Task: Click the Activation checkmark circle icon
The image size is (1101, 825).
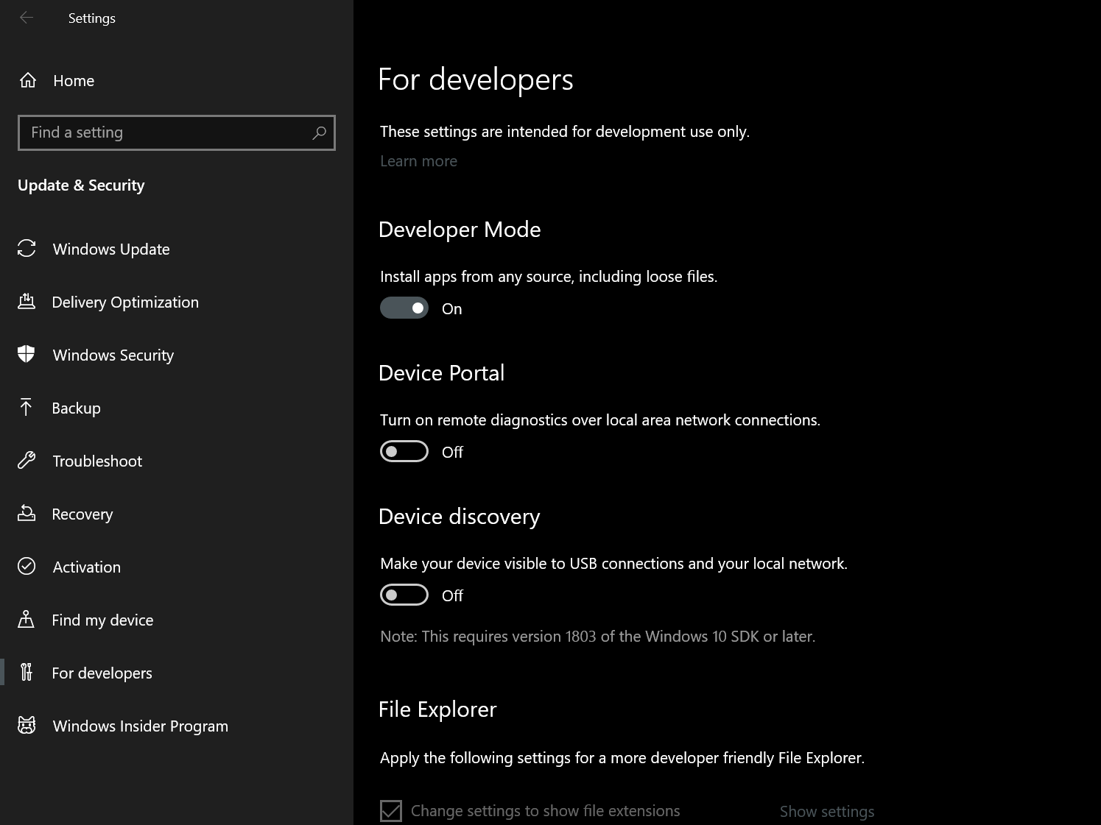Action: click(x=27, y=567)
